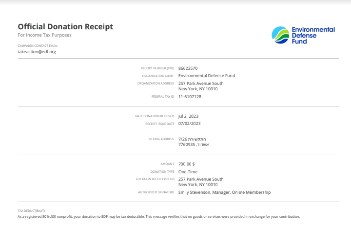Select the 'For Income Tax Purposes' subtitle
The width and height of the screenshot is (351, 228).
(x=44, y=35)
